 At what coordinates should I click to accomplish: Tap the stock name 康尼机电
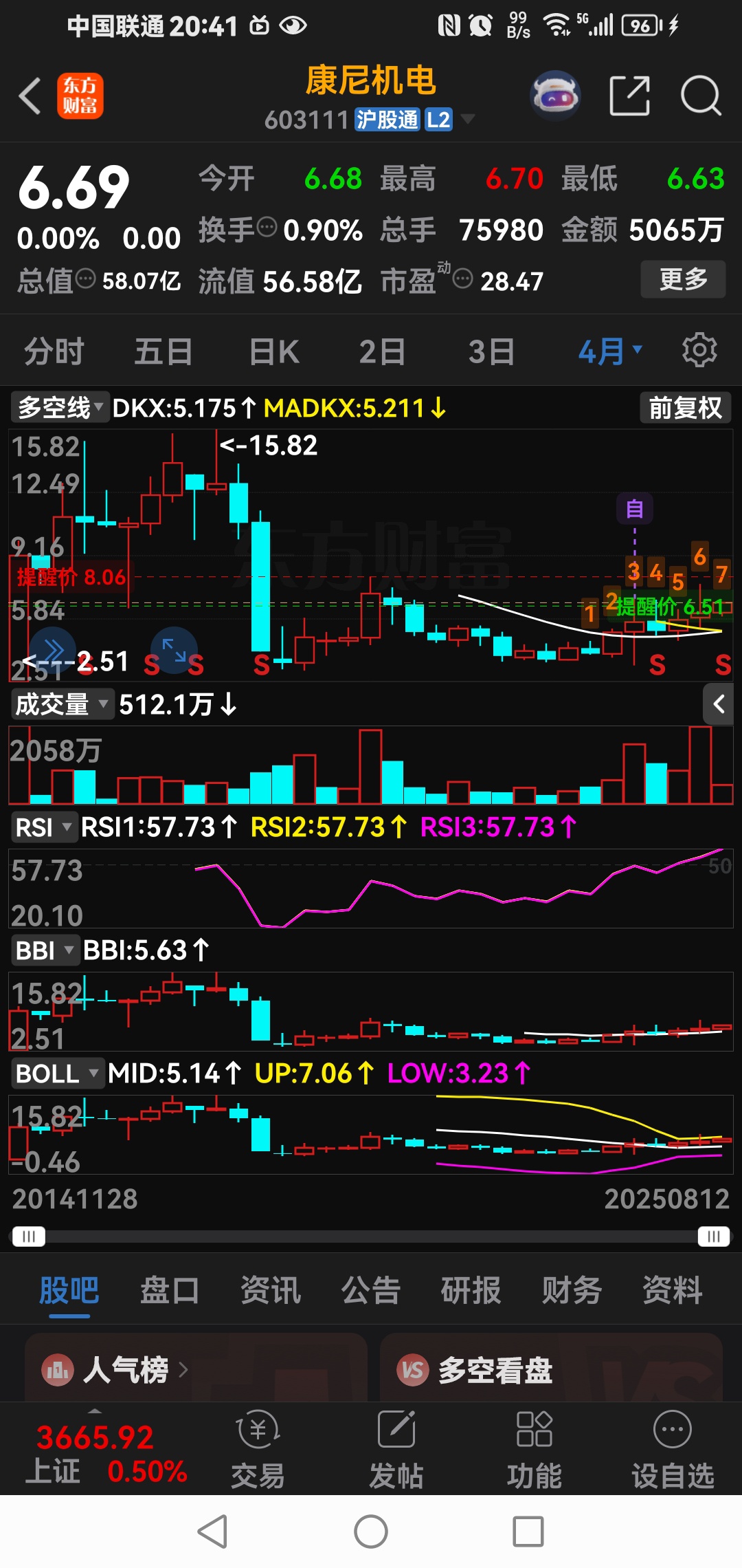point(370,80)
